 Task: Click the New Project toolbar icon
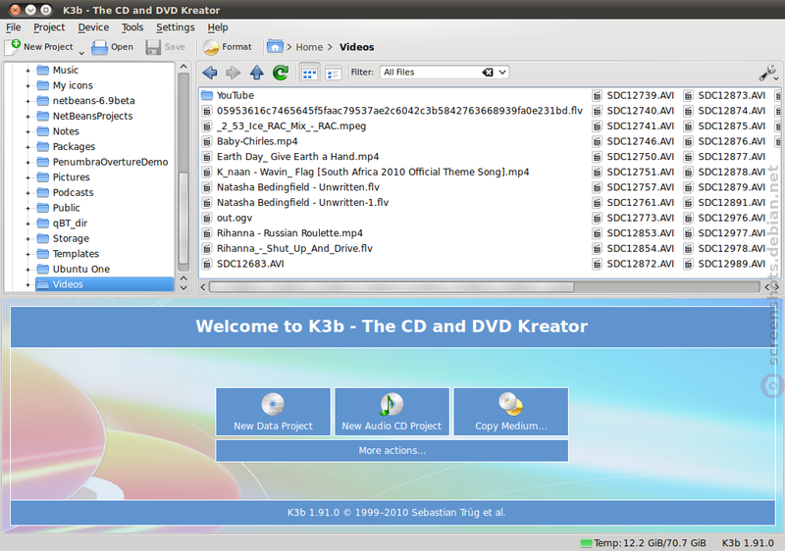[x=13, y=46]
